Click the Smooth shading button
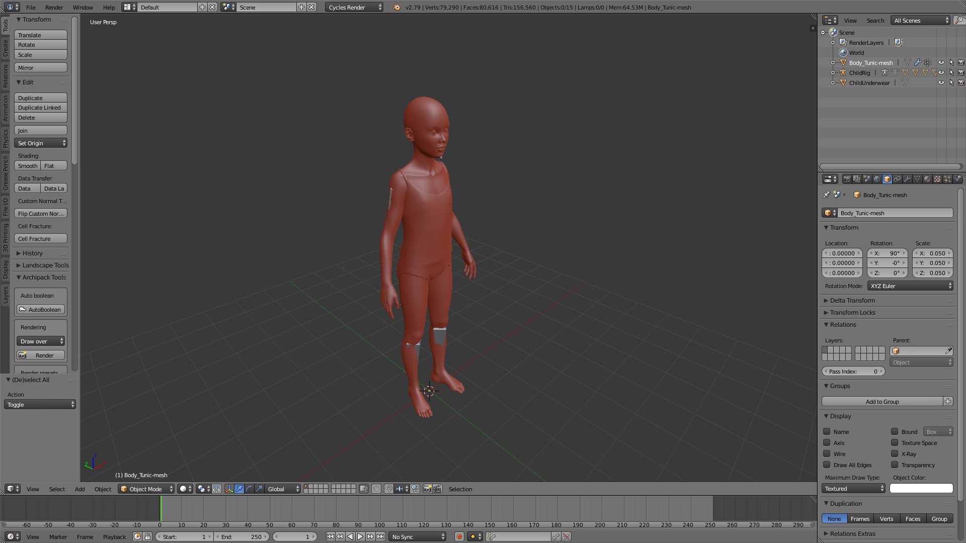This screenshot has width=966, height=543. pos(28,165)
